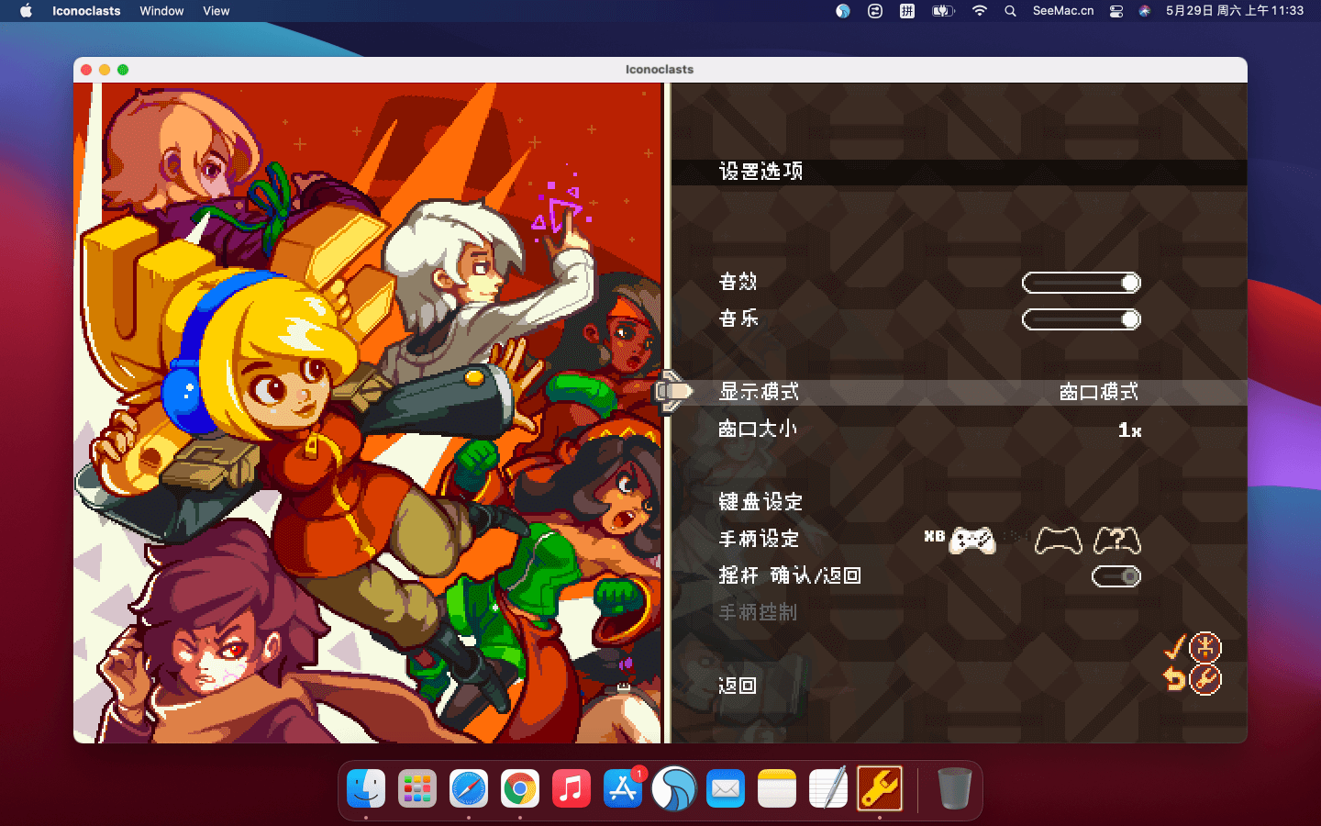Select the 音乐 label
The width and height of the screenshot is (1321, 826).
[x=738, y=318]
